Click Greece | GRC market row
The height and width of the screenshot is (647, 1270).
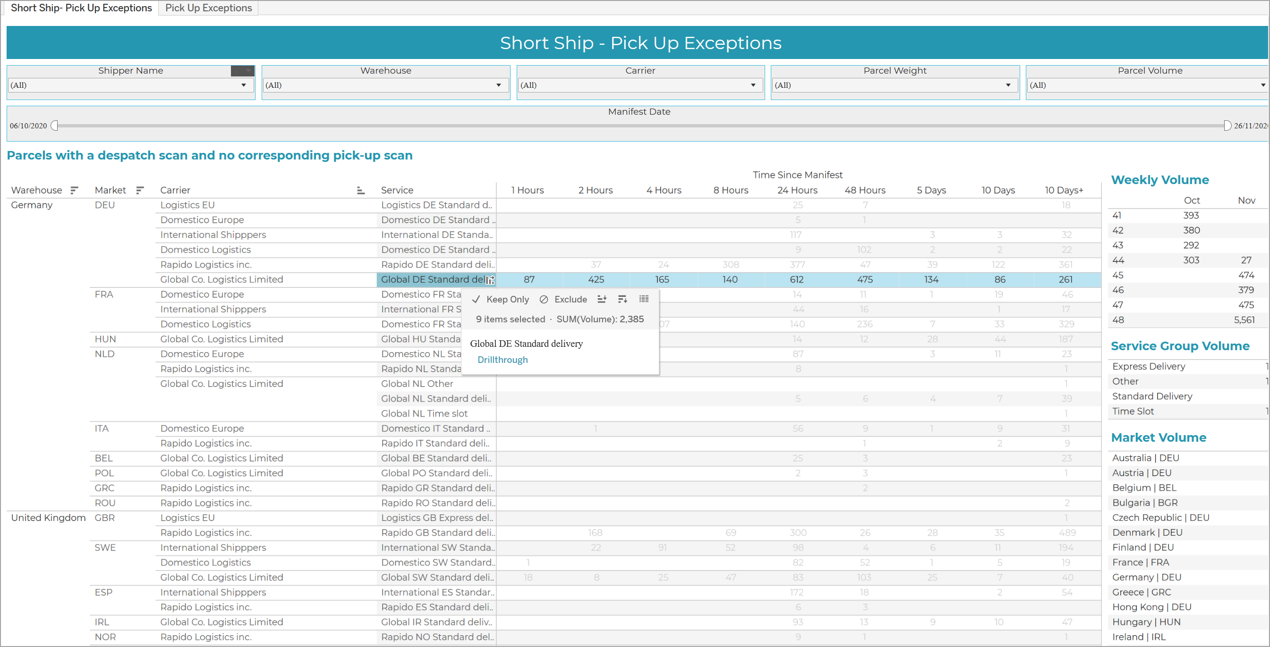tap(1141, 592)
